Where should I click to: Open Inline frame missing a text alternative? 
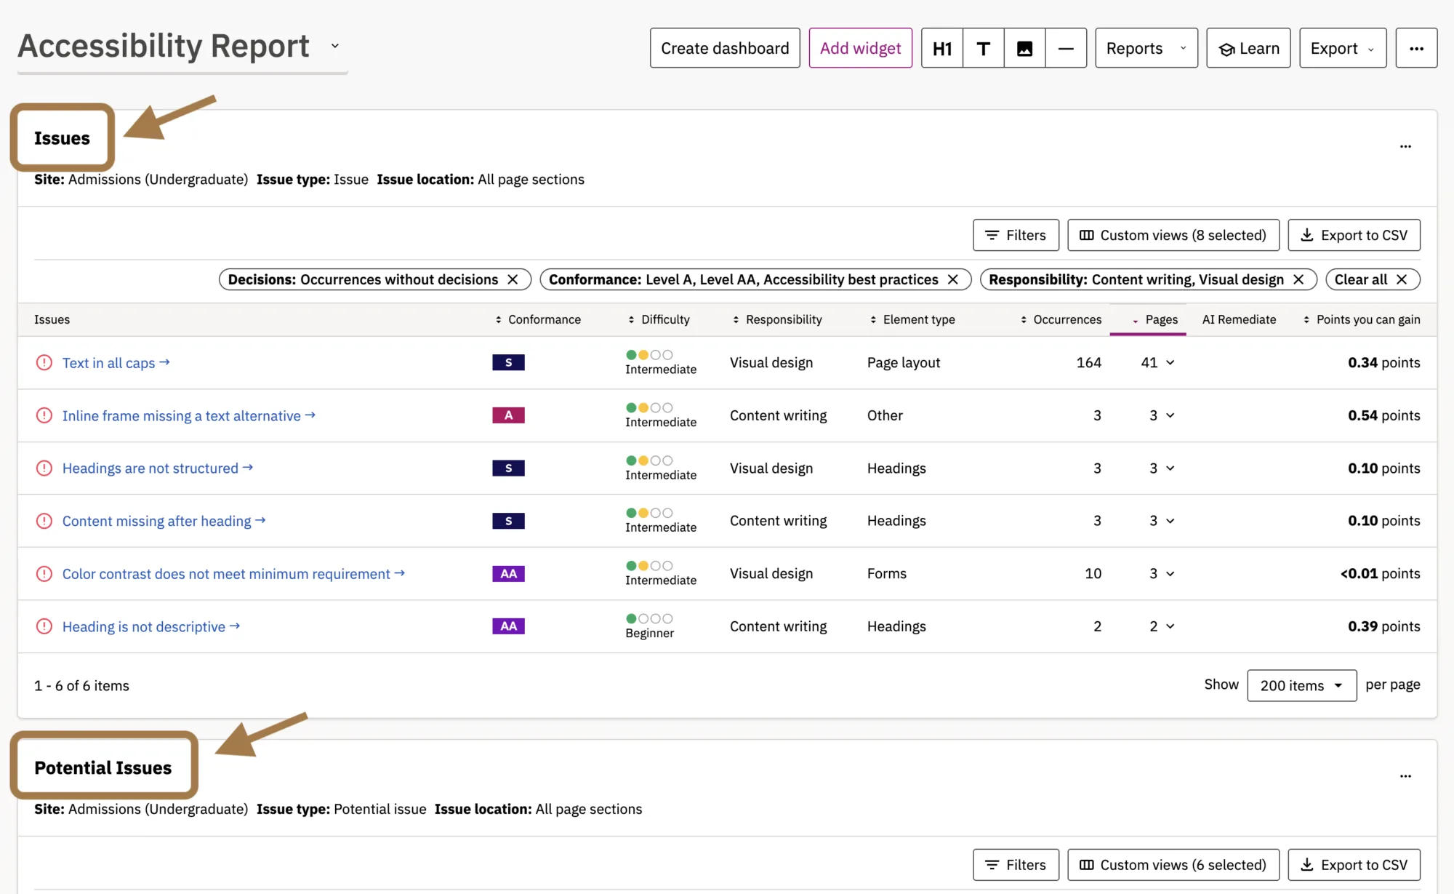188,415
